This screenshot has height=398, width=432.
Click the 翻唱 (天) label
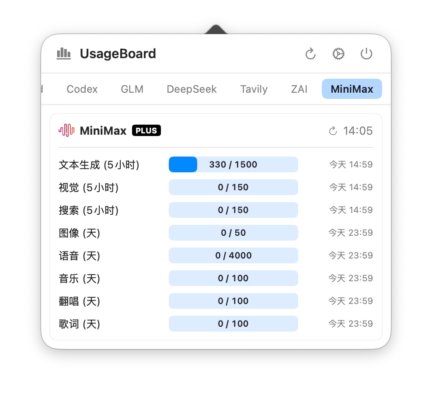coord(79,301)
